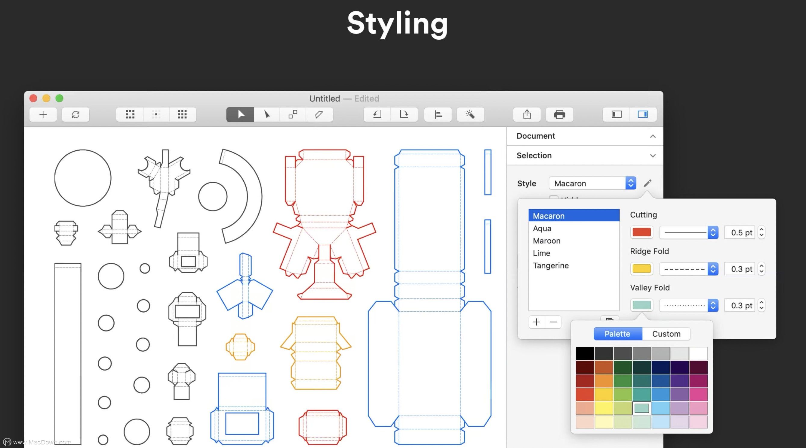This screenshot has height=448, width=806.
Task: Click the Cutting 0.5 pt width field
Action: tap(740, 232)
